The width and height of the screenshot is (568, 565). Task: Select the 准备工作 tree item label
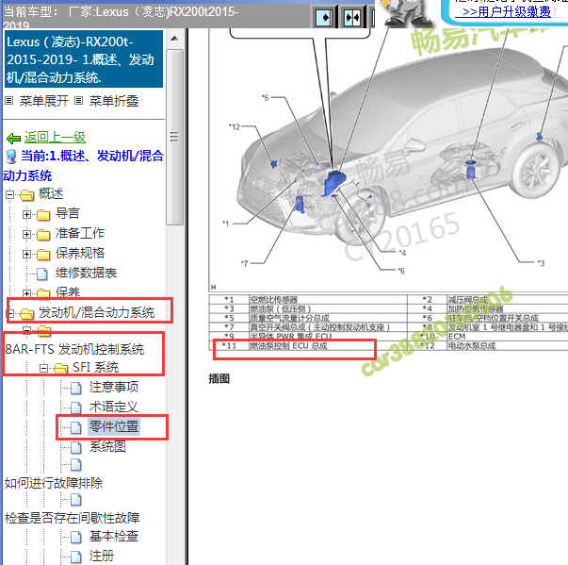point(80,234)
